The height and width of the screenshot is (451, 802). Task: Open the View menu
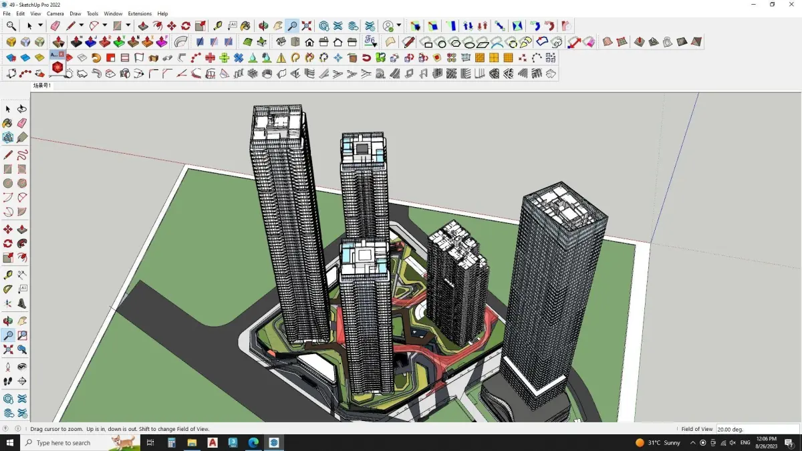click(x=35, y=13)
